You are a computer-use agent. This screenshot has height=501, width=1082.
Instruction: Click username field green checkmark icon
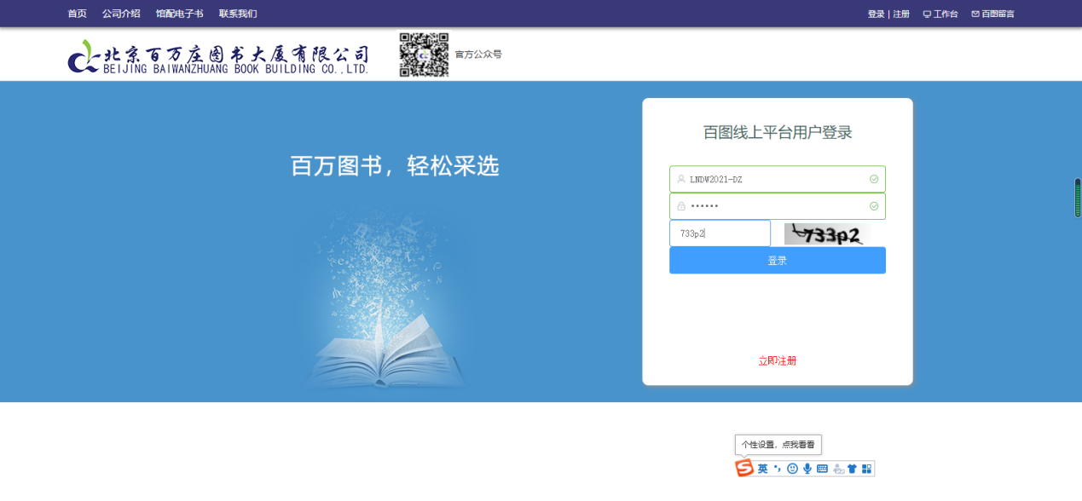(x=874, y=179)
